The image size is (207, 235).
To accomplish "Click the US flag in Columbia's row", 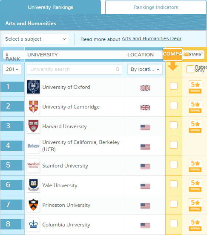I will 145,226.
